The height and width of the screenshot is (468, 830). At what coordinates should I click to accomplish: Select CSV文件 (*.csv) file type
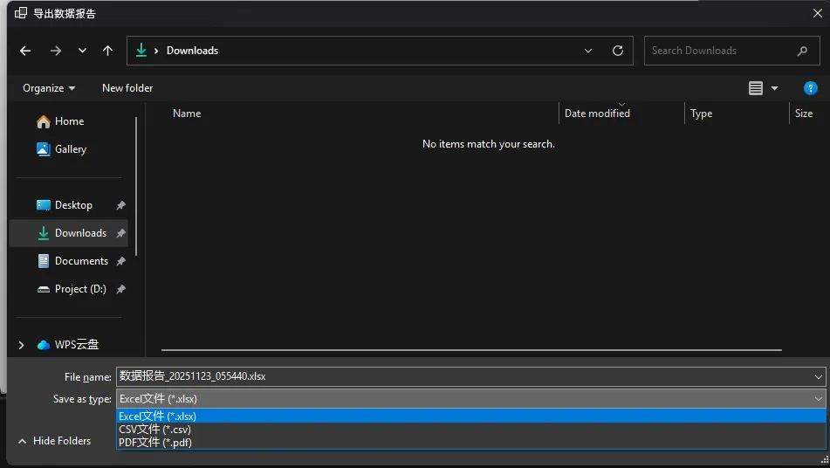154,430
